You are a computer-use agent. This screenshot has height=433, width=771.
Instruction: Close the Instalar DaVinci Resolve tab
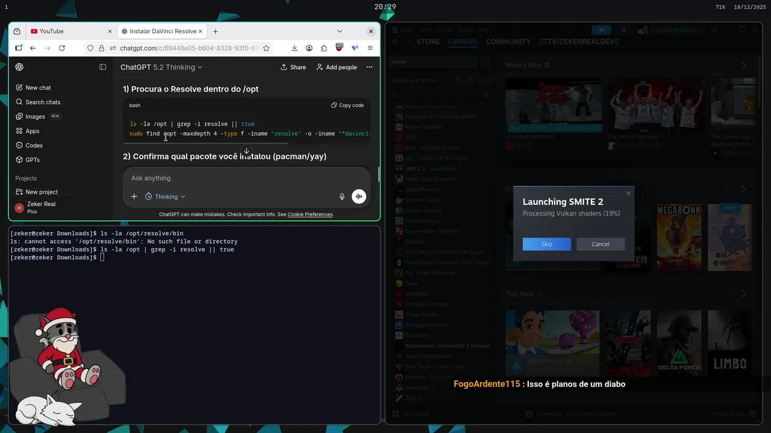201,31
